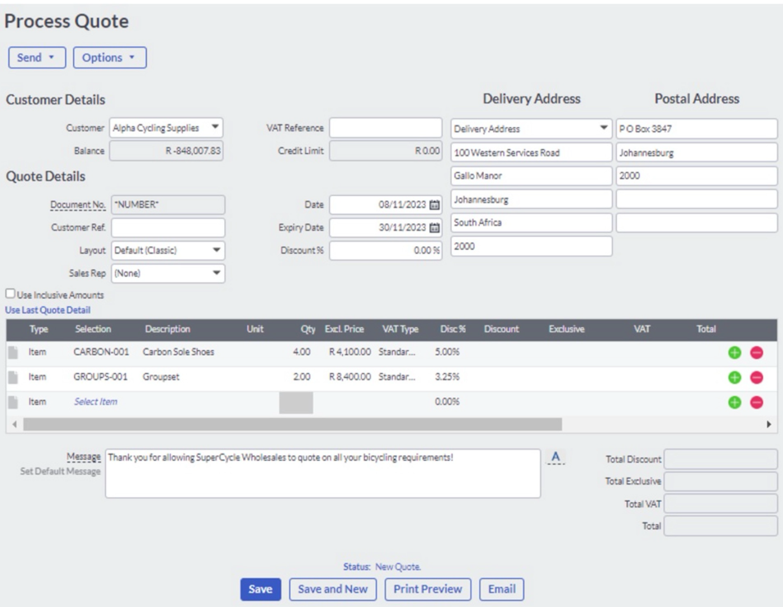
Task: Click the 3.25% discount cell
Action: [447, 377]
